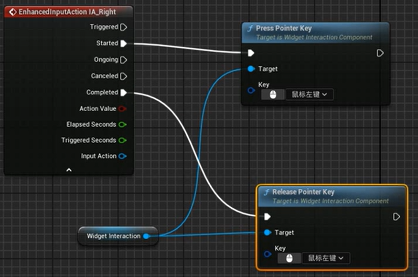Click the Completed execution pin
The width and height of the screenshot is (418, 277).
coord(123,92)
